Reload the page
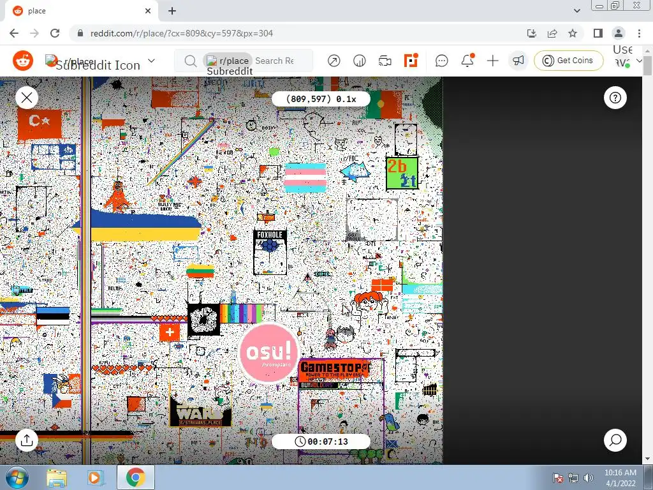Viewport: 653px width, 490px height. tap(55, 33)
